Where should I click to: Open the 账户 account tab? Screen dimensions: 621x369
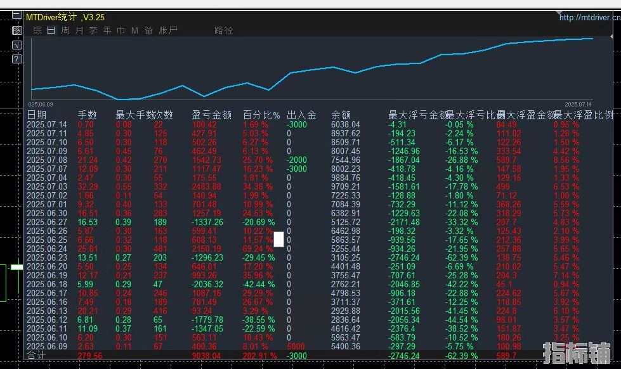(x=168, y=30)
